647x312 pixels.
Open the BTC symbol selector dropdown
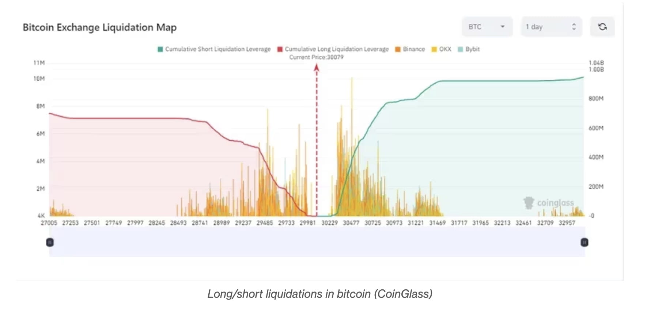487,27
